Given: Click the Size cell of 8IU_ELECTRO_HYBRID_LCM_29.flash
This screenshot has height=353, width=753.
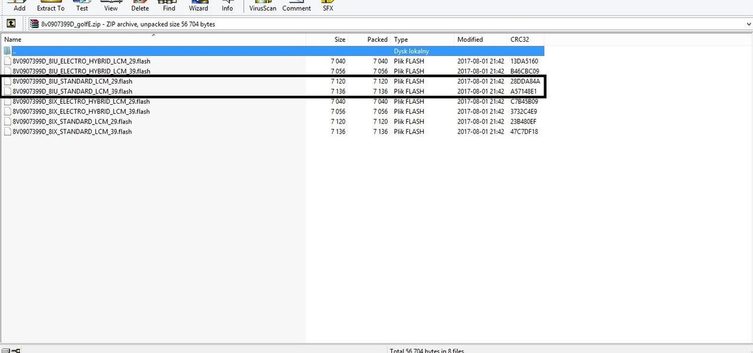Looking at the screenshot, I should coord(338,61).
